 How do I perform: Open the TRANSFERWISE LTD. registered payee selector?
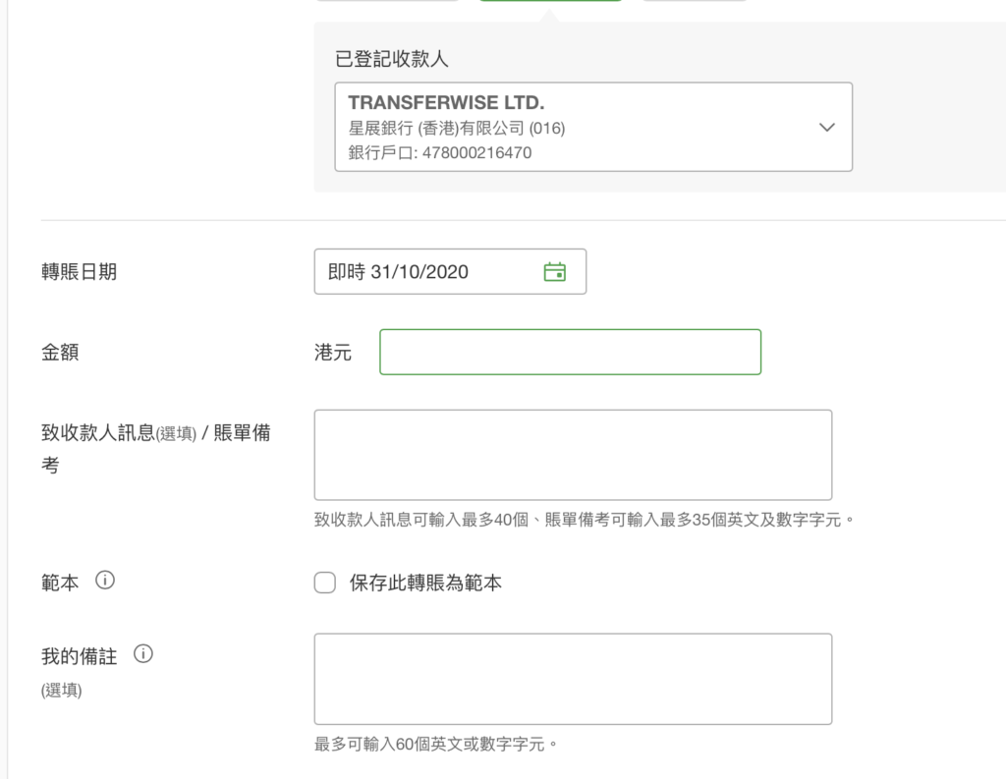(x=593, y=127)
